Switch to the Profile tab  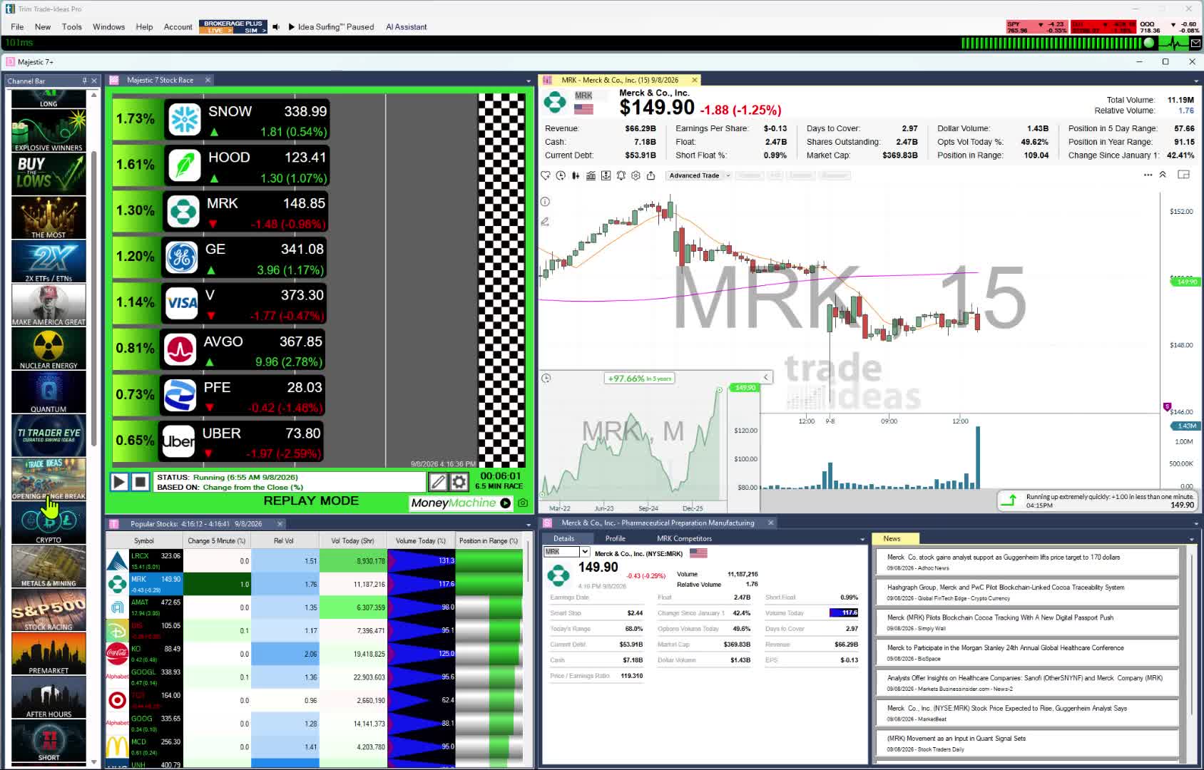pyautogui.click(x=615, y=538)
